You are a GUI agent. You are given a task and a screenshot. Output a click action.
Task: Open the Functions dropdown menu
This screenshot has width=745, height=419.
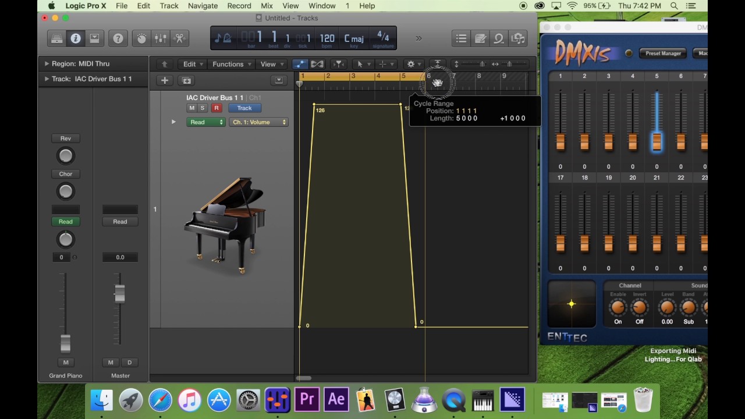232,64
